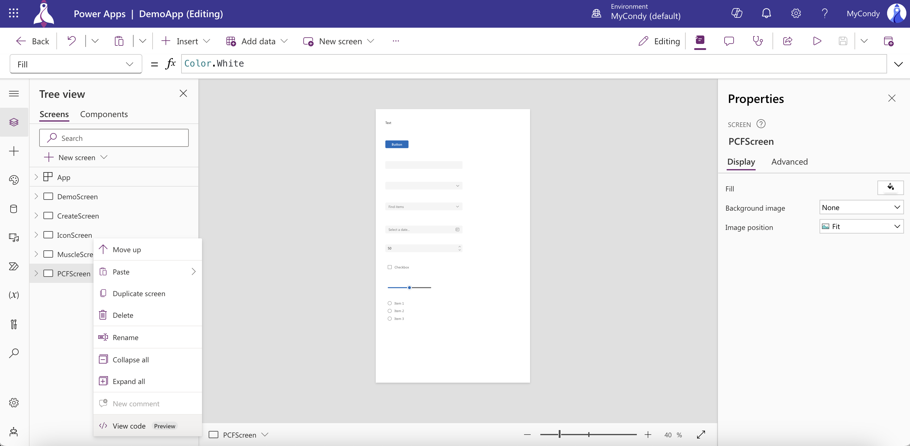Open the Media pane icon
Screen dimensions: 910x446
14,237
